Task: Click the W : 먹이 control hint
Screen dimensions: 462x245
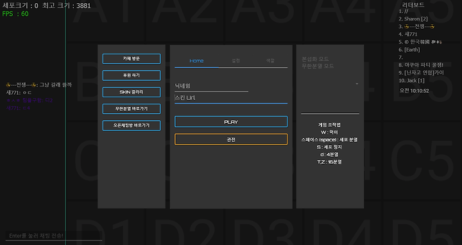Action: coord(329,132)
